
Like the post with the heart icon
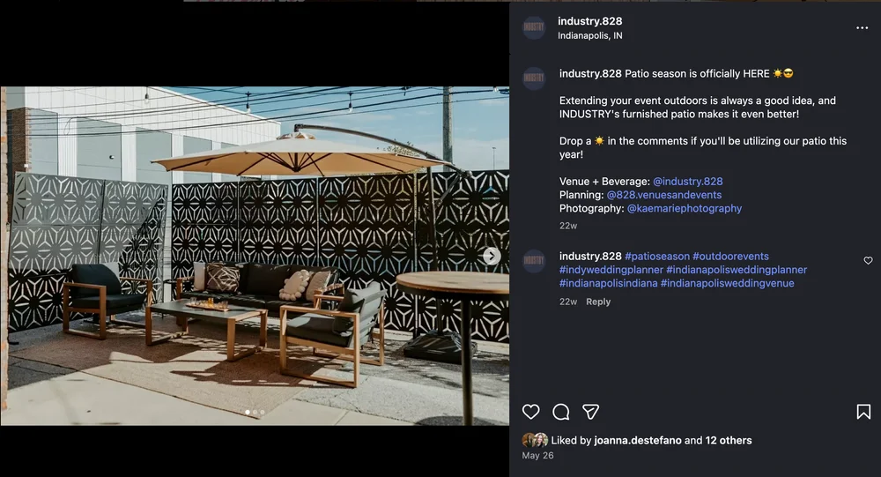click(531, 412)
